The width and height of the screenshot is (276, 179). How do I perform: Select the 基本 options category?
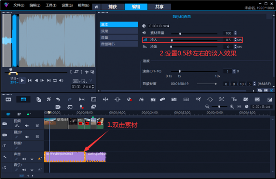click(x=119, y=25)
